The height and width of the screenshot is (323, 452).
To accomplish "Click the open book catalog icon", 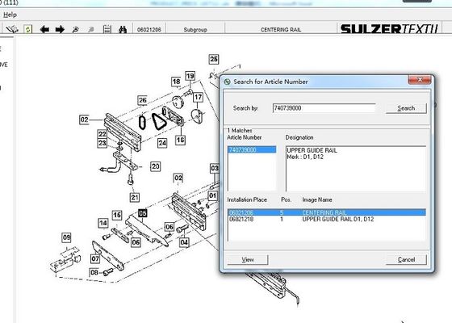I will pos(12,29).
